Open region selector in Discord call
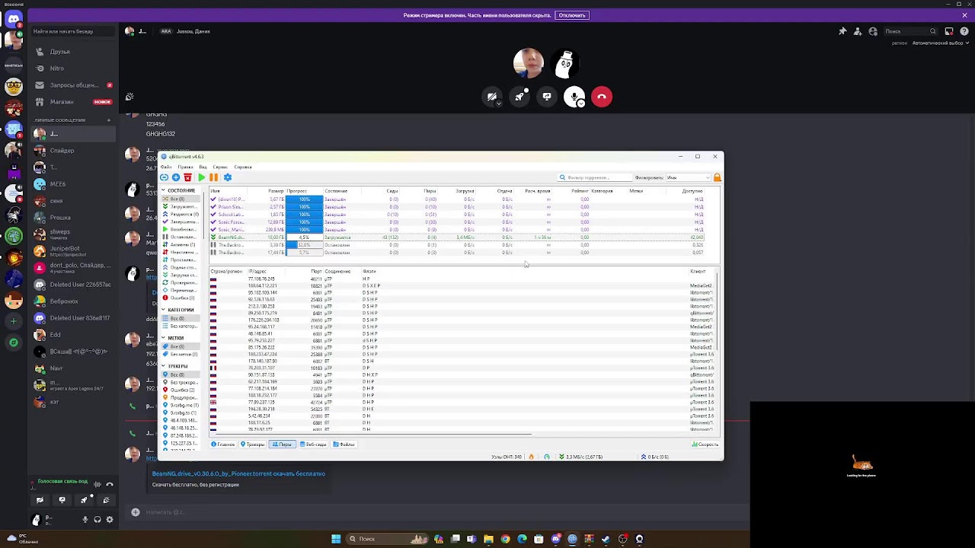975x548 pixels. coord(939,43)
